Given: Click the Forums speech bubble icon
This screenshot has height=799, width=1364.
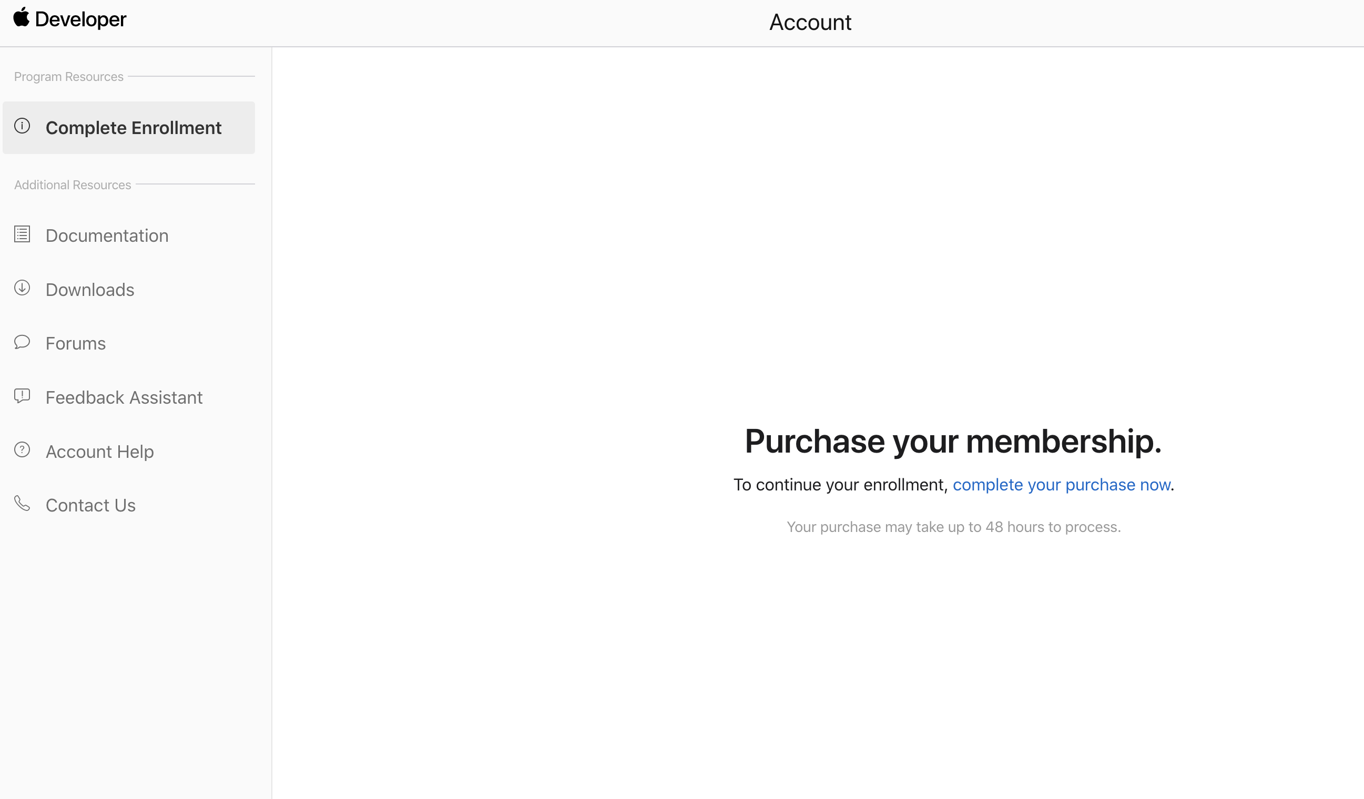Looking at the screenshot, I should pyautogui.click(x=22, y=342).
